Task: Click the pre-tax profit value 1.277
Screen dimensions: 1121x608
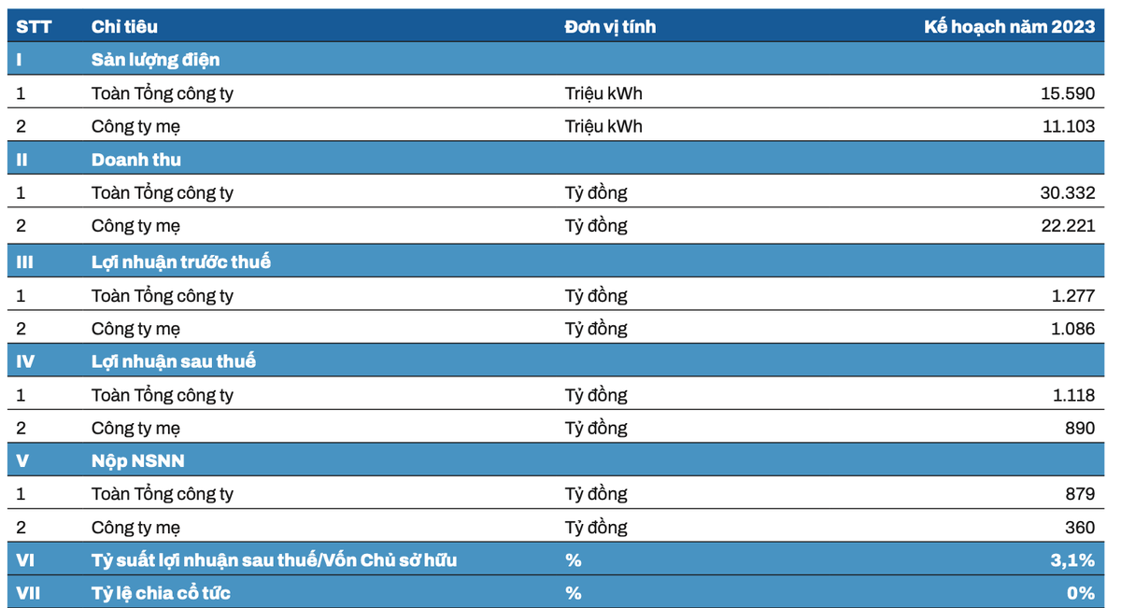Action: (1072, 296)
